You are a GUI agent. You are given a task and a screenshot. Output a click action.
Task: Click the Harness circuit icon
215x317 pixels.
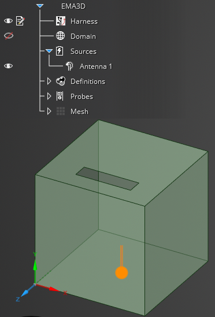pyautogui.click(x=61, y=21)
